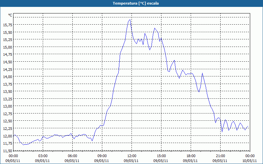
Task: Click the 13,25 axis value
Action: coord(8,99)
